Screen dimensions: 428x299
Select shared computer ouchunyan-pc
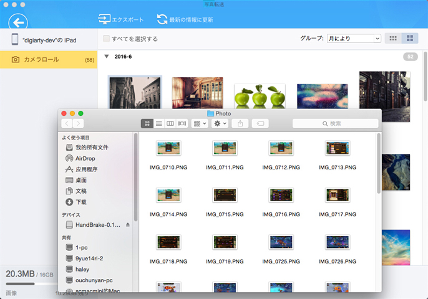90,280
